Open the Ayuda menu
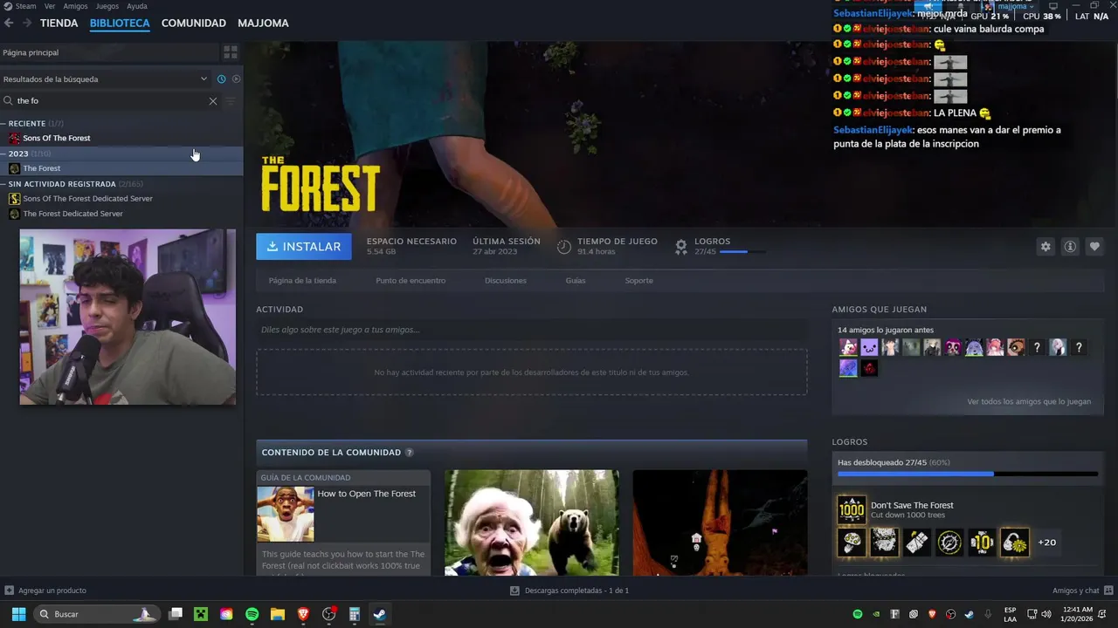 click(x=137, y=6)
